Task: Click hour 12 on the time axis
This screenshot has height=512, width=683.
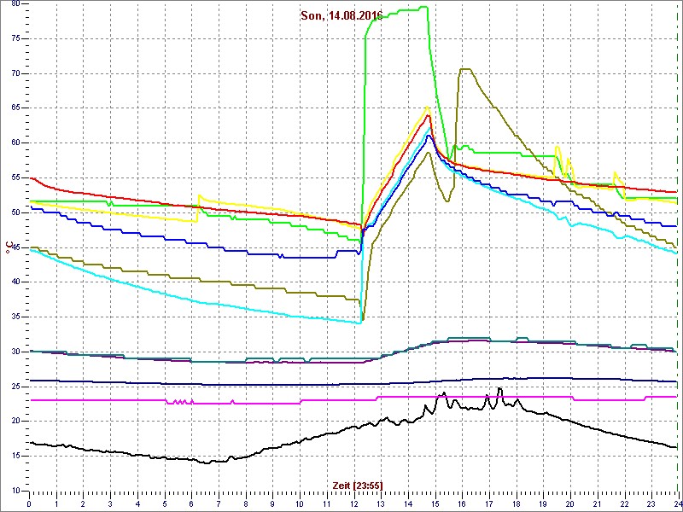Action: point(353,503)
